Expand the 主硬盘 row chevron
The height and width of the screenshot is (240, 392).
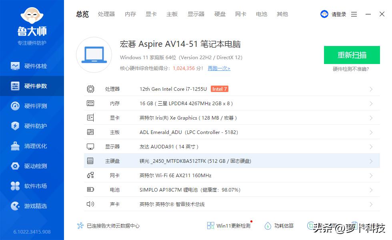tap(371, 161)
